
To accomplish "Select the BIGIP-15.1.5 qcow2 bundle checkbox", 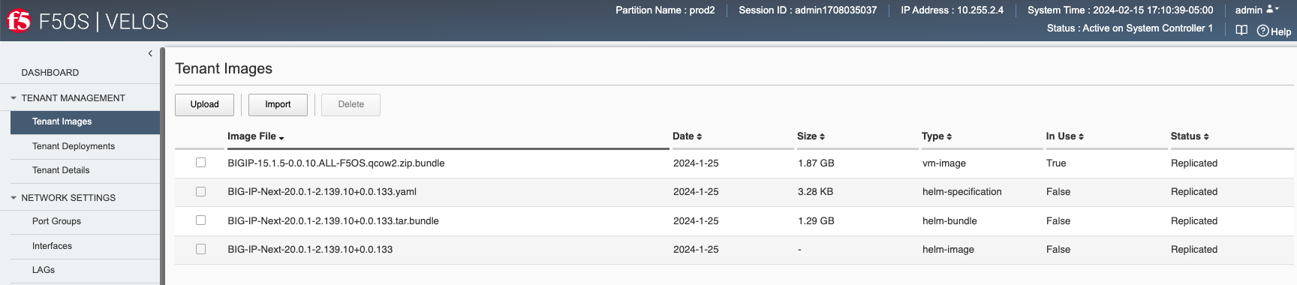I will pyautogui.click(x=200, y=162).
